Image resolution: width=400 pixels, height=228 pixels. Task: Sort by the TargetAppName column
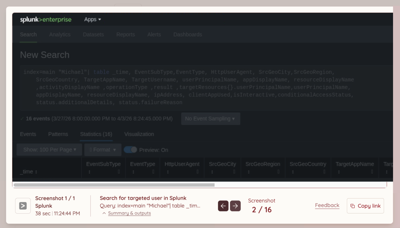coord(355,164)
